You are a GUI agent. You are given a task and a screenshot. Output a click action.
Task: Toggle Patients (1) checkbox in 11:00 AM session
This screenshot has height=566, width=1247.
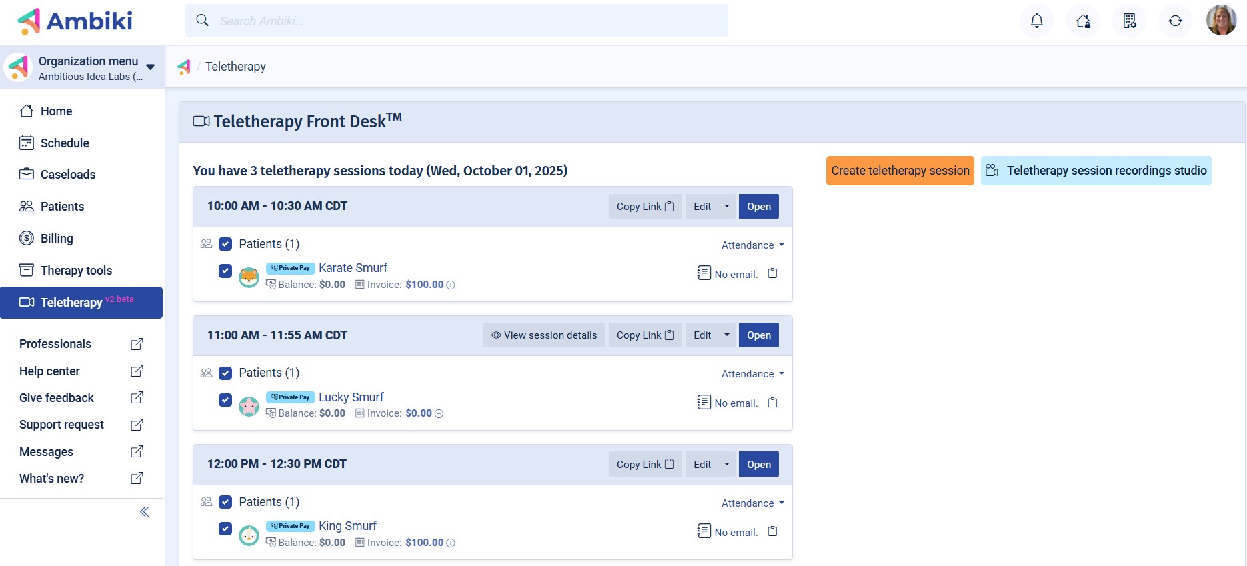tap(225, 373)
